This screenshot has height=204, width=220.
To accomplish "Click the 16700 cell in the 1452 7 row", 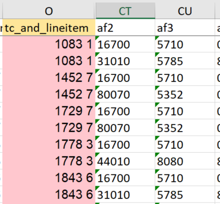I will point(125,77).
